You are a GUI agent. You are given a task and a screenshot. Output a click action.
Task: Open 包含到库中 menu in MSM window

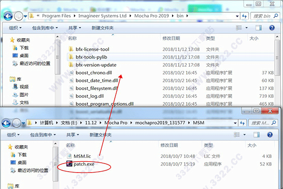pos(43,134)
